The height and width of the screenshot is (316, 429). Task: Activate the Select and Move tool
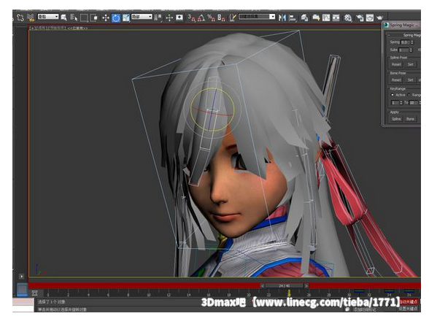coord(106,18)
